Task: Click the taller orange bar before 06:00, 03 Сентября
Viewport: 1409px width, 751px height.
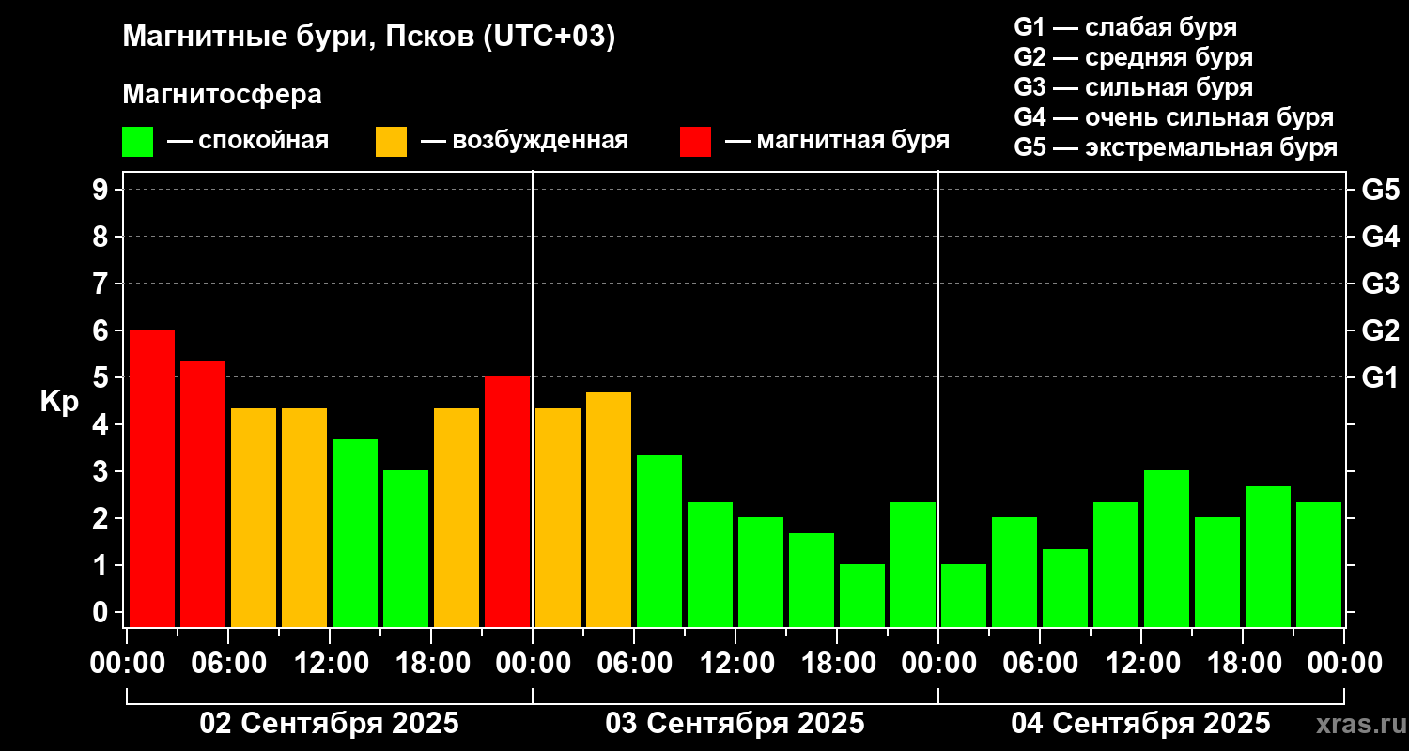Action: [x=609, y=510]
